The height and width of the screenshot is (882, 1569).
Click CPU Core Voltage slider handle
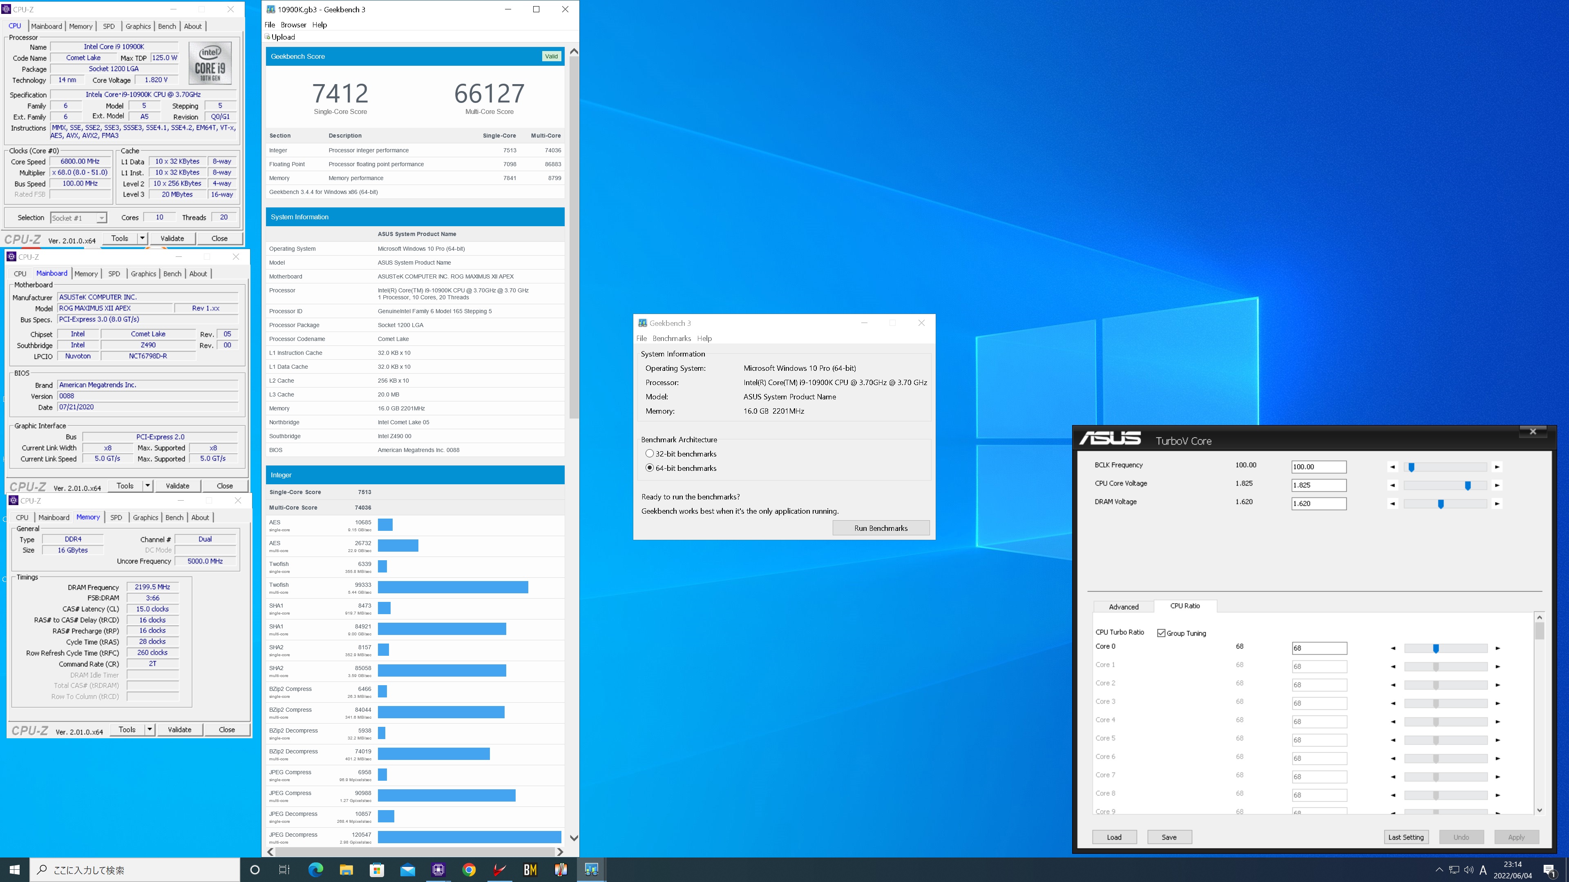click(1468, 485)
